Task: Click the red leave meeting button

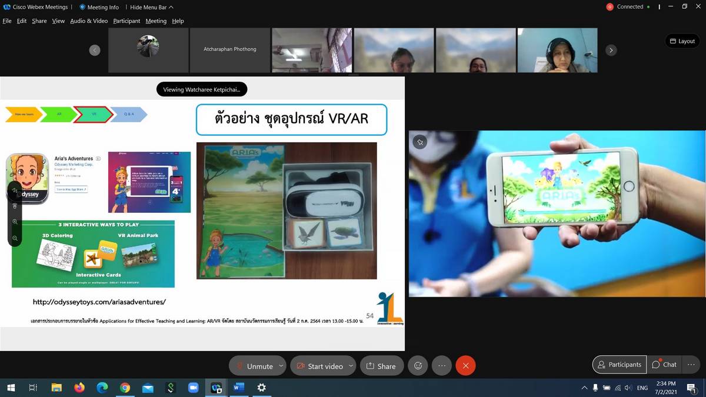Action: pyautogui.click(x=465, y=366)
